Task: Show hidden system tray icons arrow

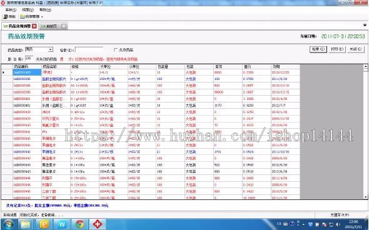Action: pos(303,224)
